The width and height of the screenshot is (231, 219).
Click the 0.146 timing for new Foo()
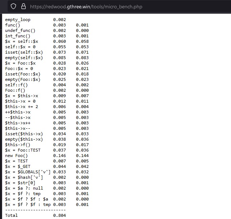59,156
